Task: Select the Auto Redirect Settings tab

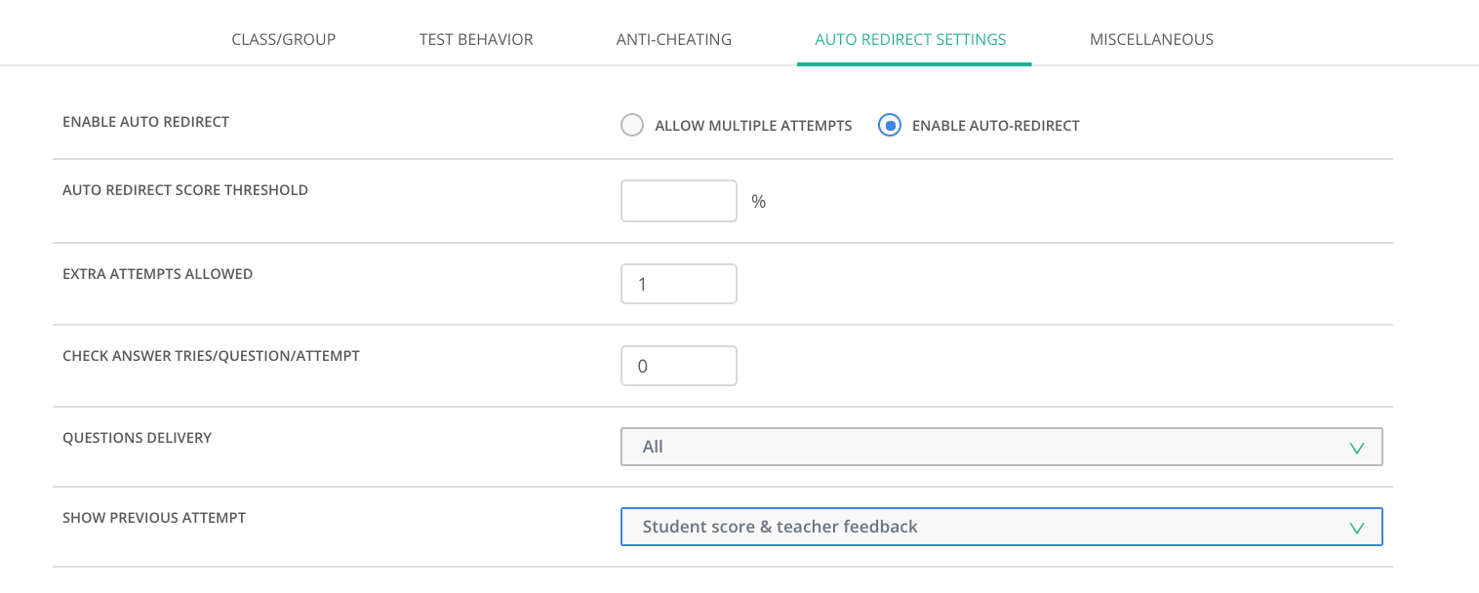Action: pos(910,40)
